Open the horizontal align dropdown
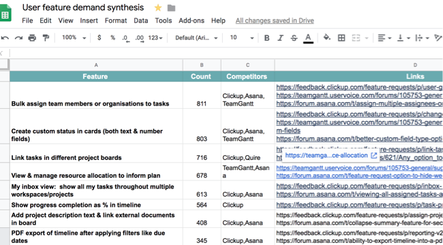This screenshot has width=443, height=245. pos(384,38)
